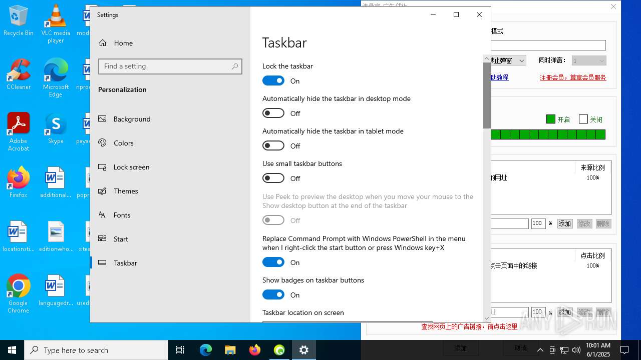Open the Fonts settings page

coord(170,215)
